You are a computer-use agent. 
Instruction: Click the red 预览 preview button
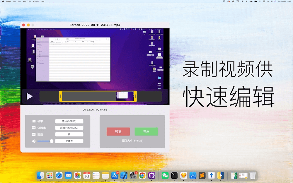pyautogui.click(x=118, y=131)
